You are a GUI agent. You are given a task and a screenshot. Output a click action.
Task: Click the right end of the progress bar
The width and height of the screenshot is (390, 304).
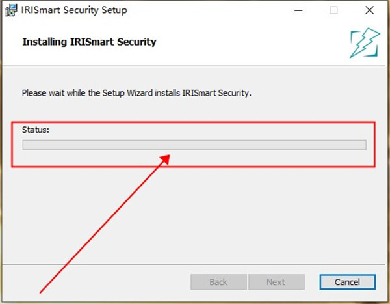click(365, 145)
